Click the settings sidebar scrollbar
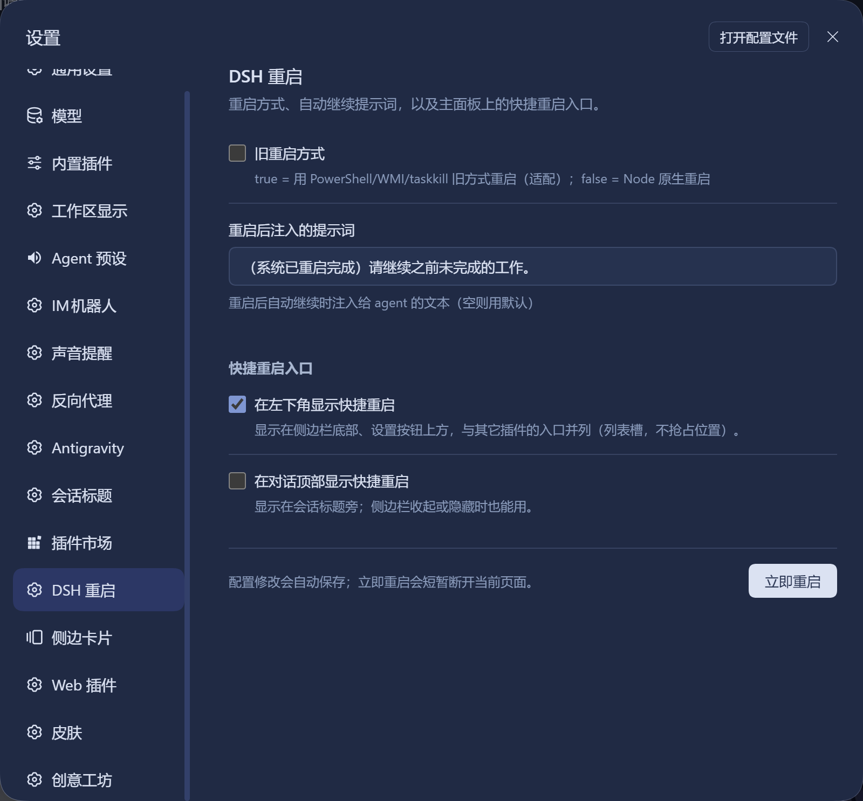The image size is (863, 801). [x=187, y=446]
